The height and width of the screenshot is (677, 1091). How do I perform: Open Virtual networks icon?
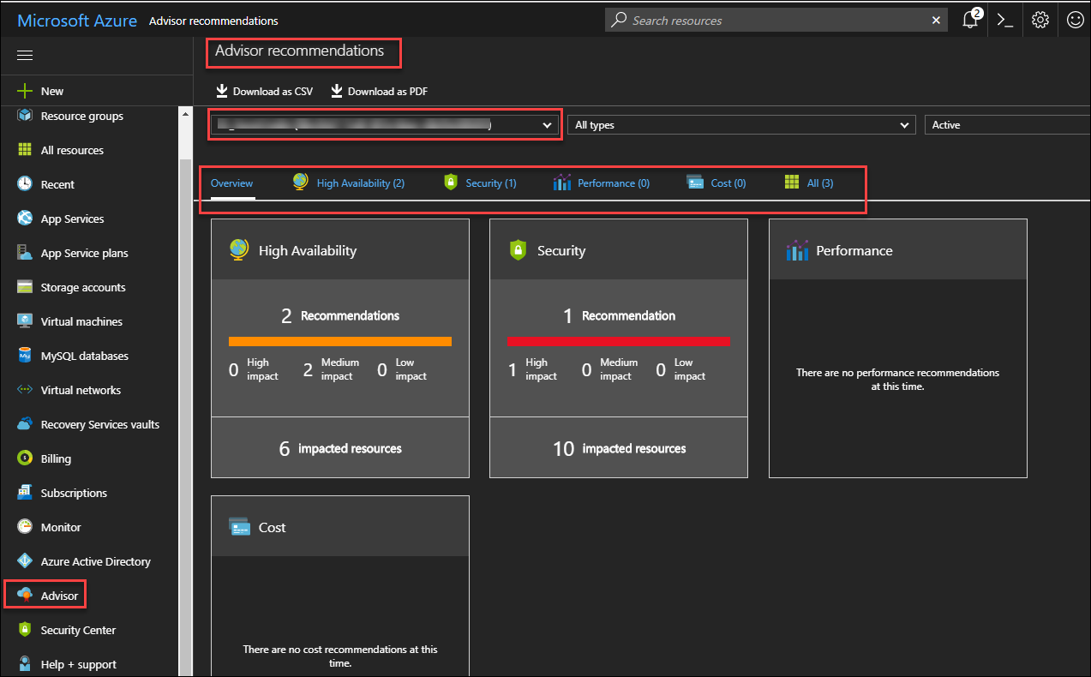[25, 390]
